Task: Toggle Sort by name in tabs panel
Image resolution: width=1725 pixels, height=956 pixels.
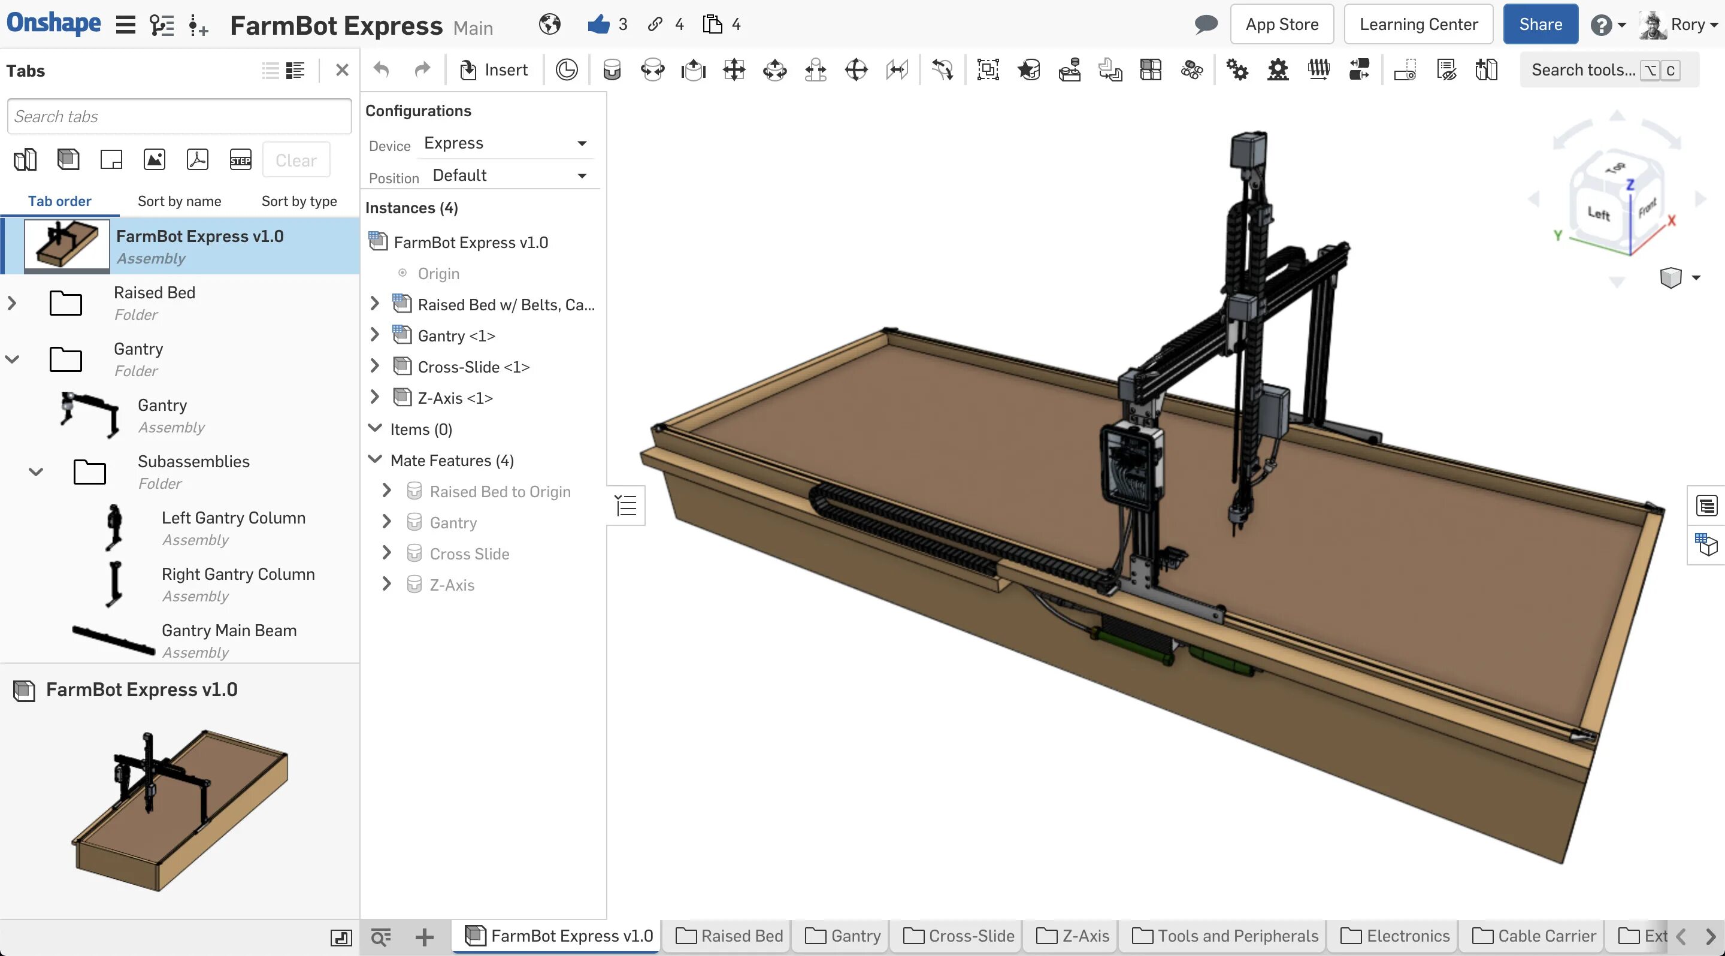Action: pyautogui.click(x=179, y=200)
